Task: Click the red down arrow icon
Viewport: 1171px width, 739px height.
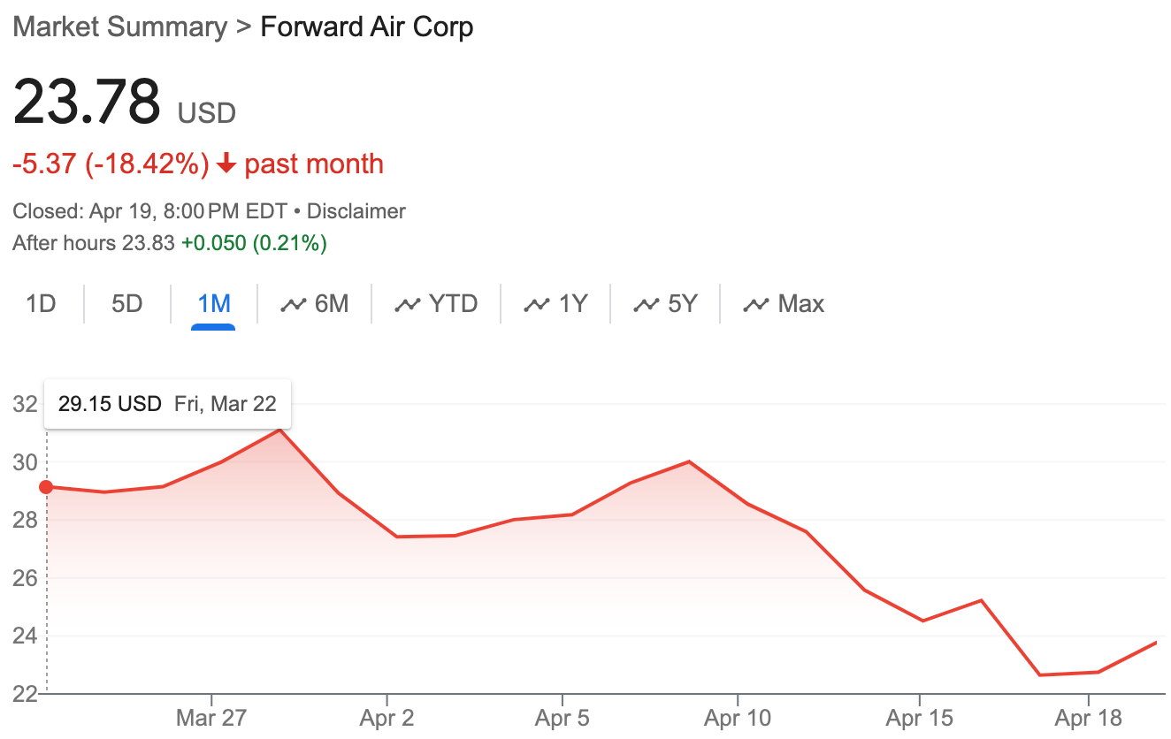Action: click(x=226, y=164)
